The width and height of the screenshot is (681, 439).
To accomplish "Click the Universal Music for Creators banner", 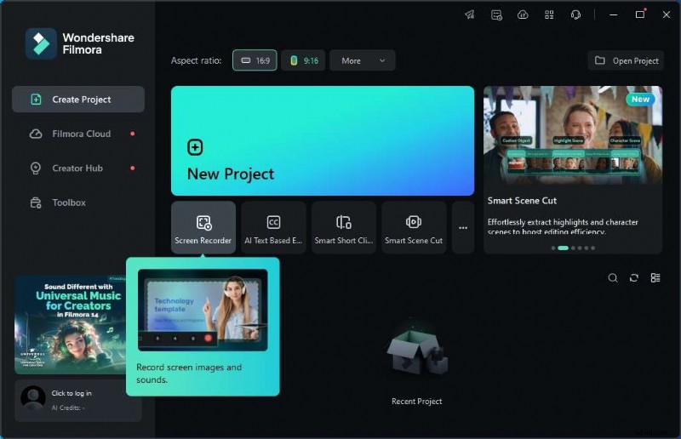I will tap(70, 323).
